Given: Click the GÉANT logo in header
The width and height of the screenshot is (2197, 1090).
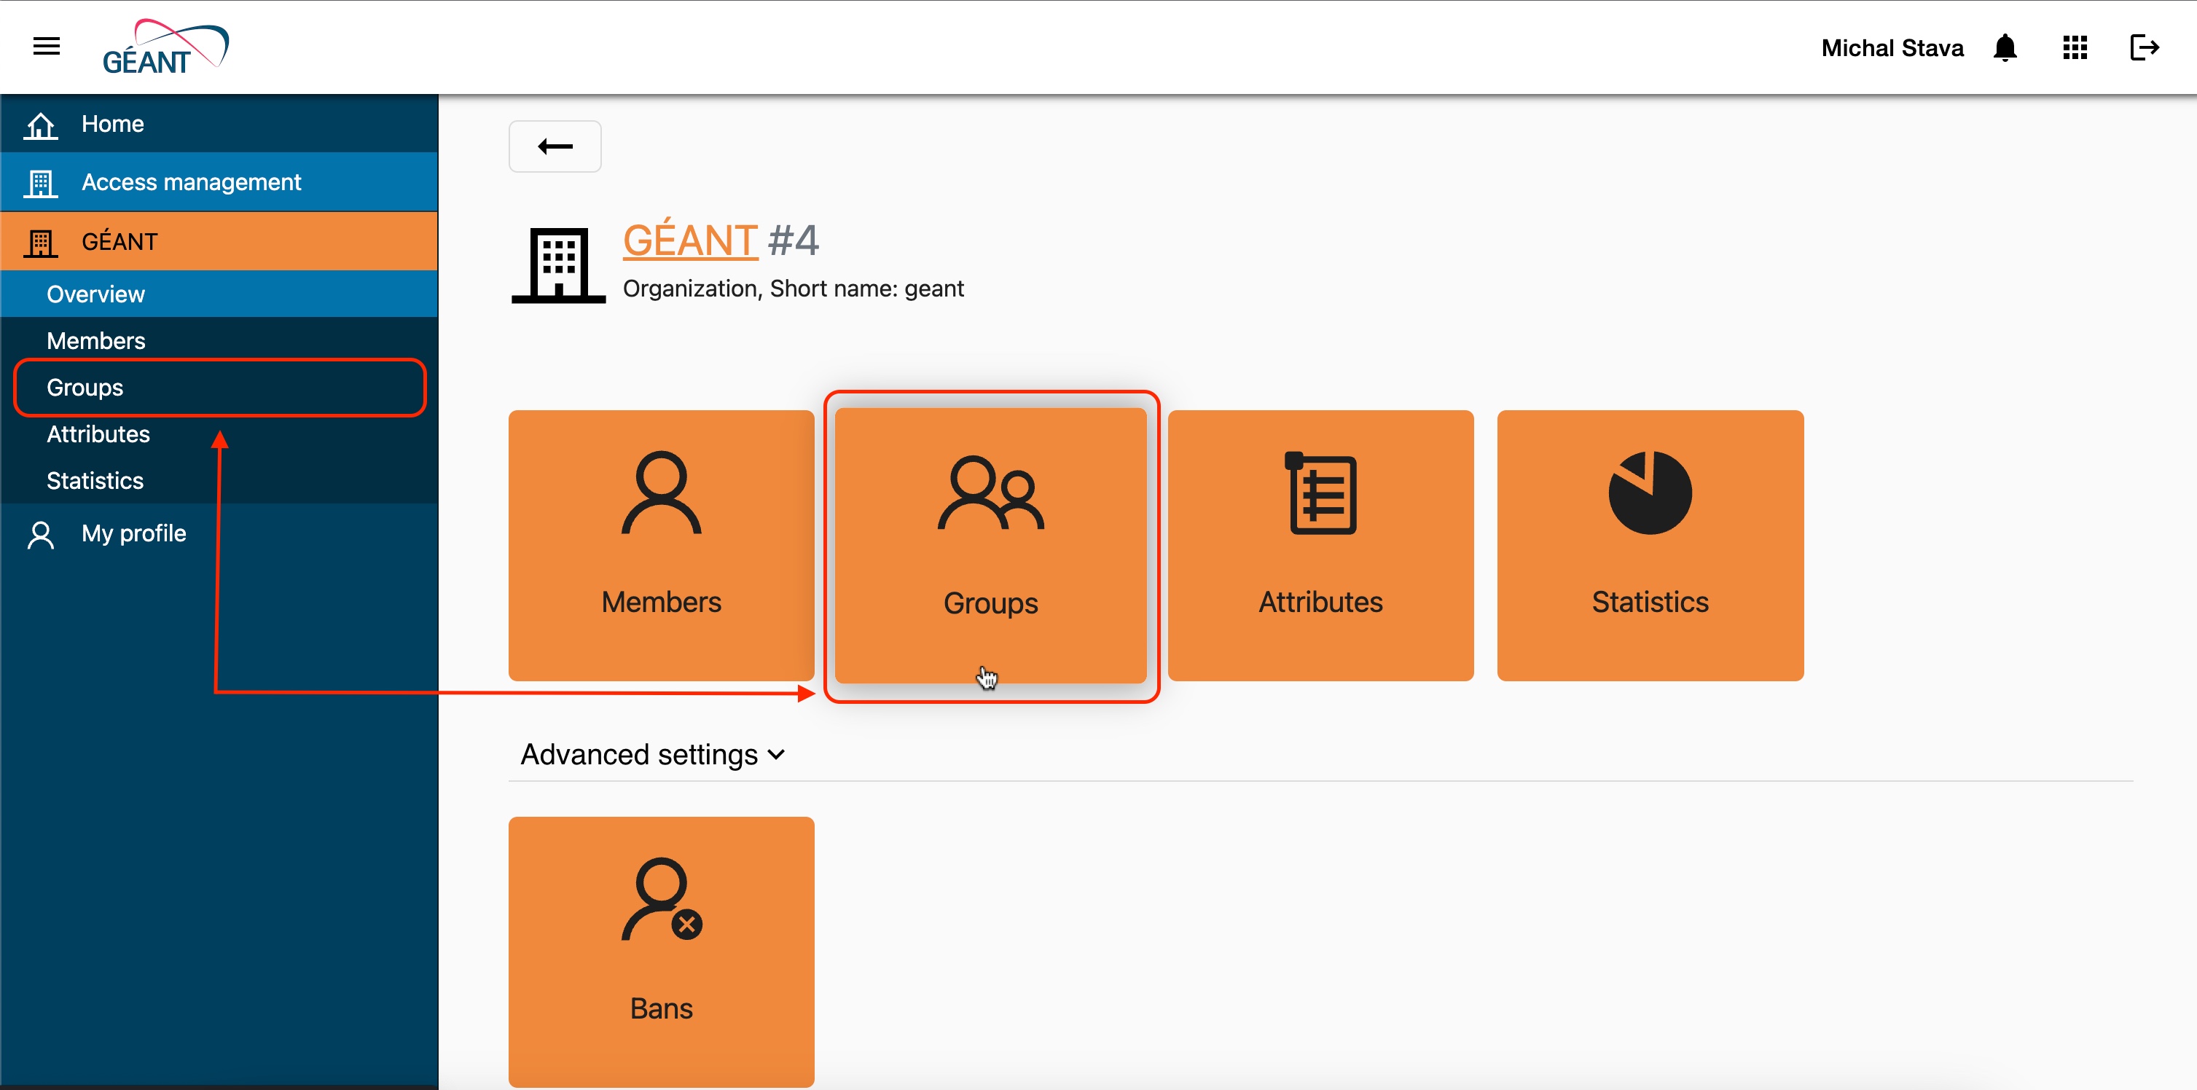Looking at the screenshot, I should [165, 47].
